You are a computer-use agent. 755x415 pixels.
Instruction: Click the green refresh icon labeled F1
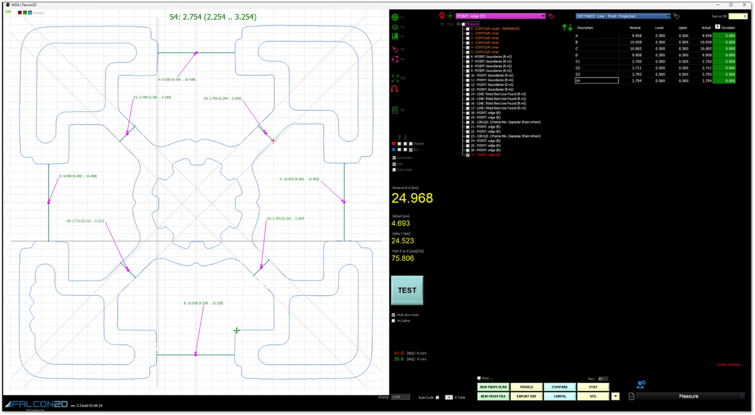(x=395, y=17)
